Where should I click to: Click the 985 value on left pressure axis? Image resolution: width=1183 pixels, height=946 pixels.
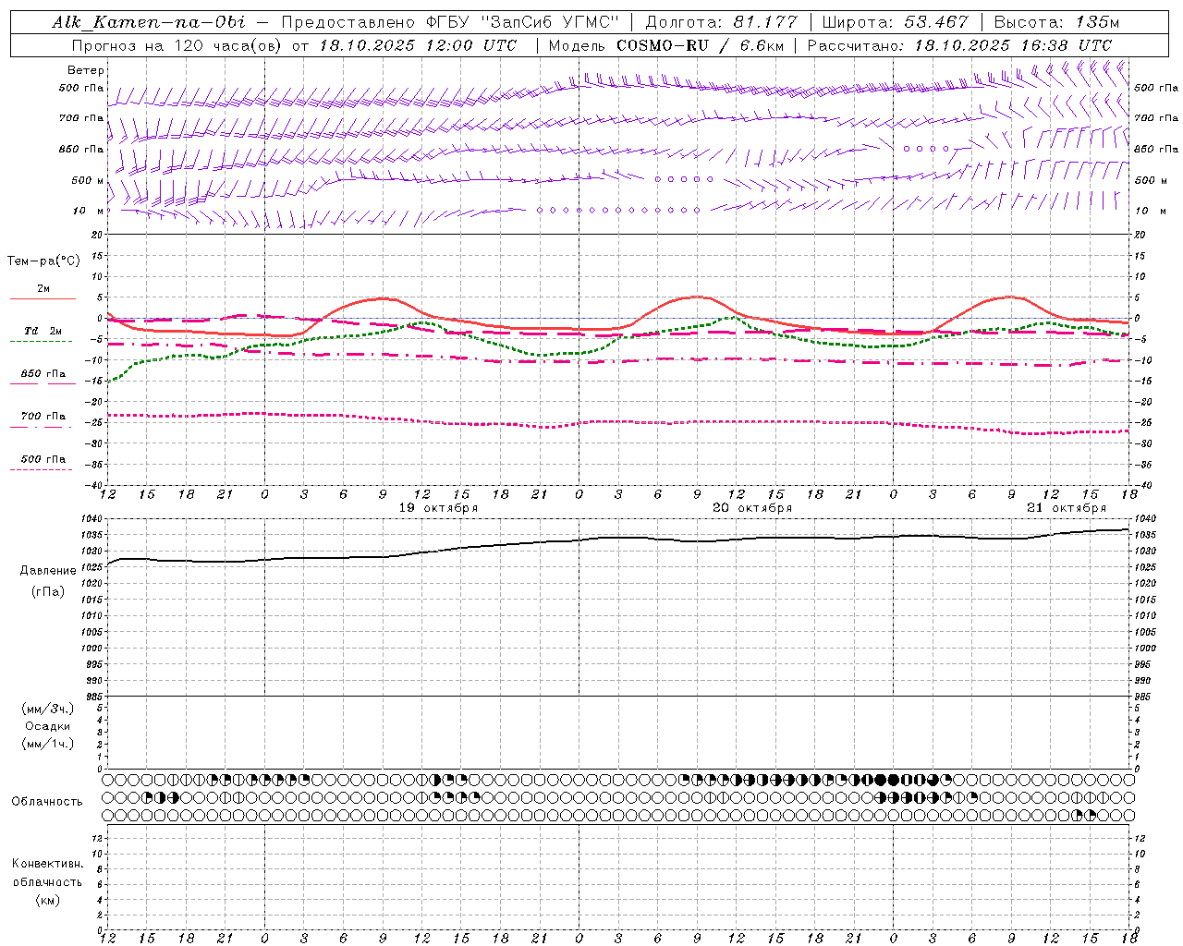pos(94,696)
